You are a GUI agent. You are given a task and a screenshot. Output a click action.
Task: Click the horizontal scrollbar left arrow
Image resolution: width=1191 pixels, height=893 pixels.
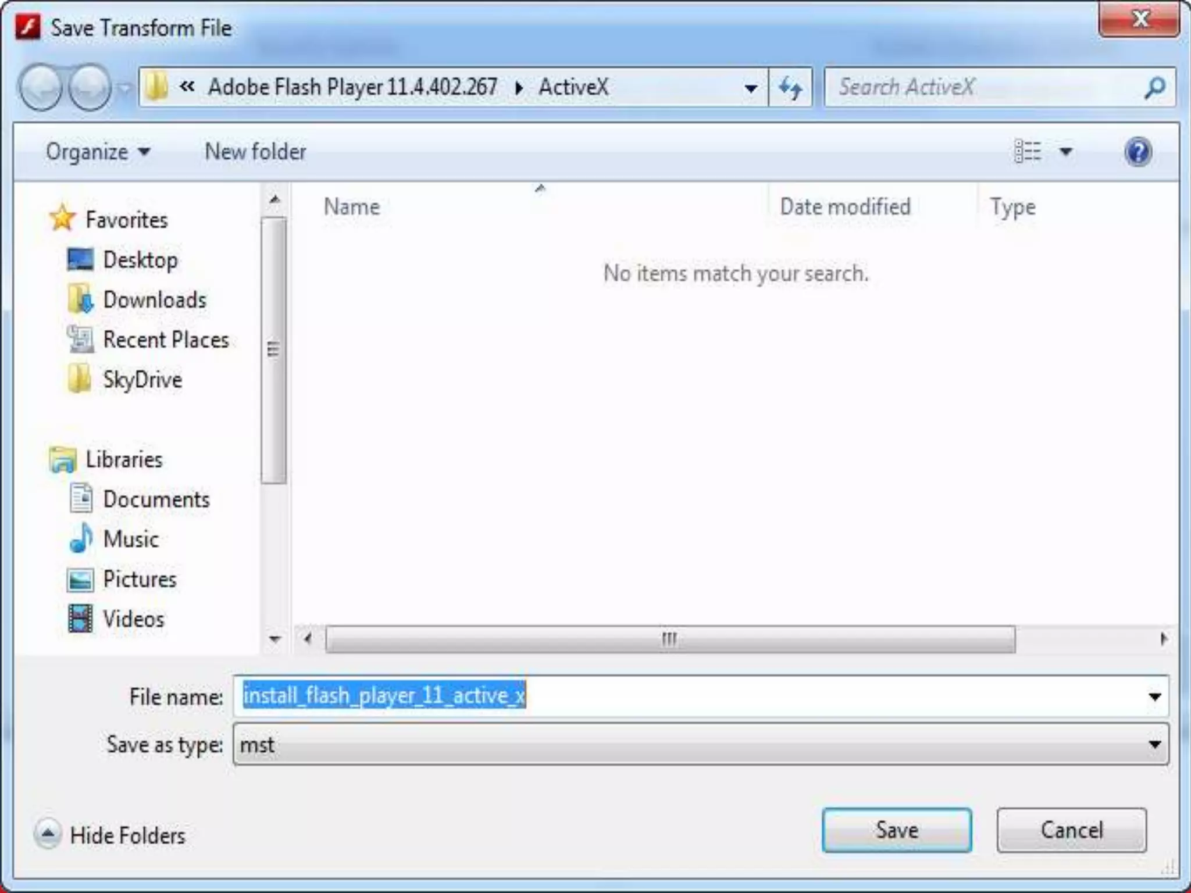coord(308,639)
